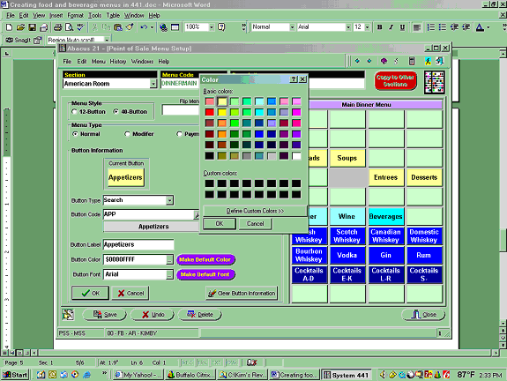Click the calculator icon in Abacus toolbar
The width and height of the screenshot is (507, 381).
coord(412,61)
